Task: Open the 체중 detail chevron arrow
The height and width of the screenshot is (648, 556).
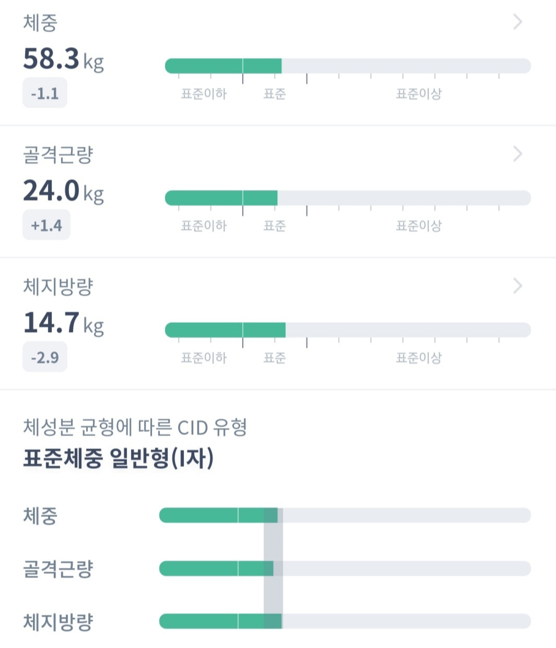Action: [x=517, y=22]
